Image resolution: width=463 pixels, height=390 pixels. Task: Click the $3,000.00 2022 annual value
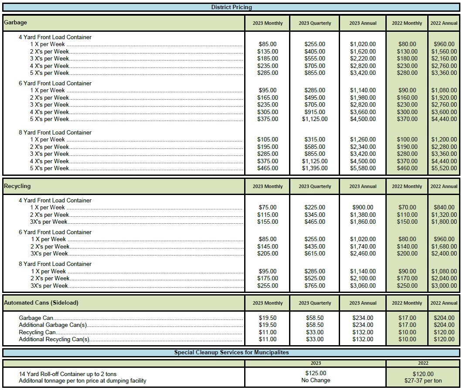coord(444,286)
